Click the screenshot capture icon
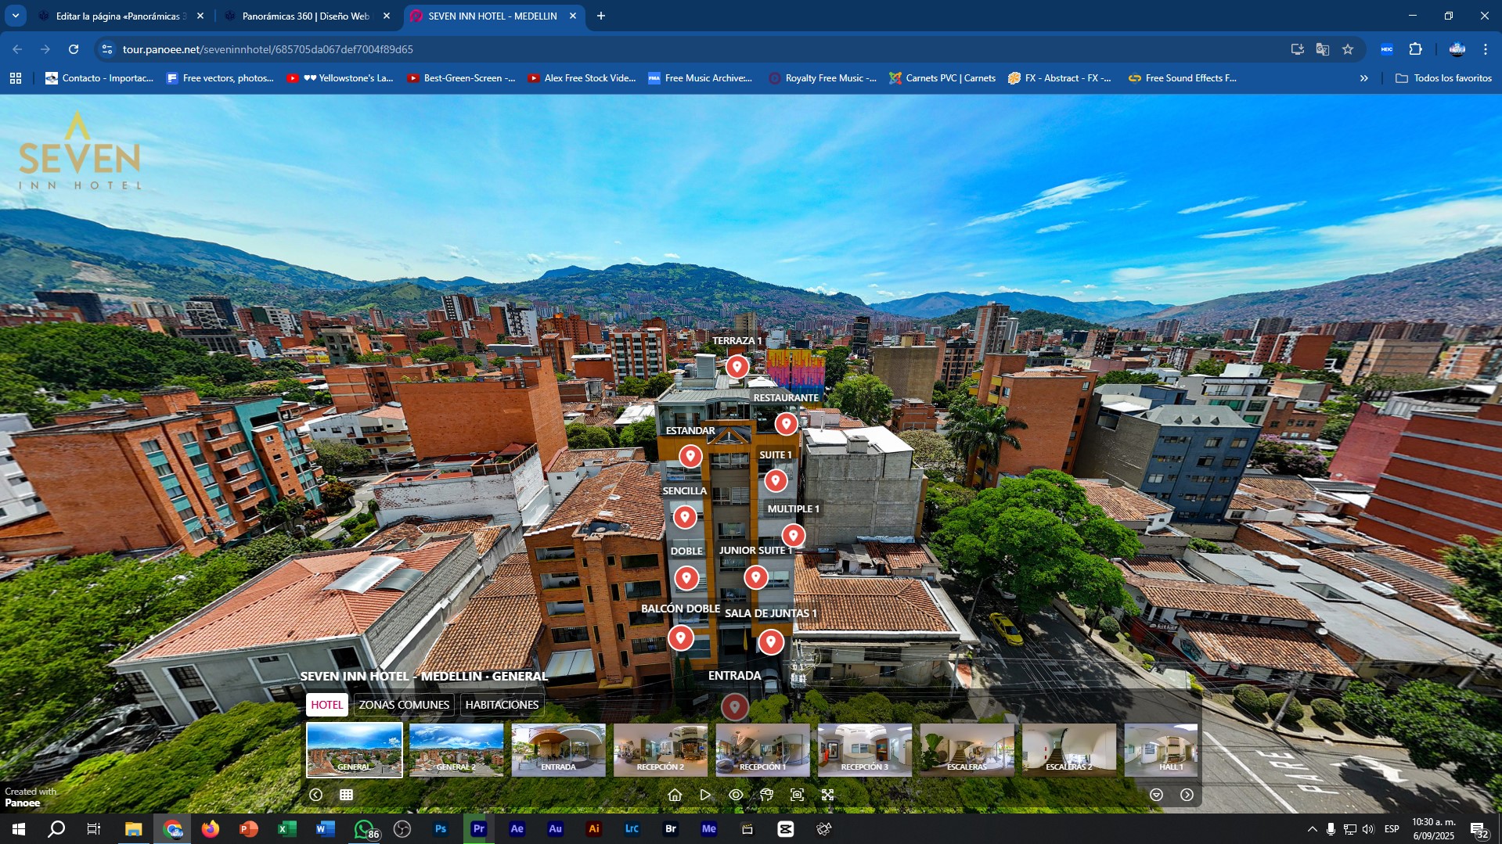Viewport: 1502px width, 844px height. (797, 795)
